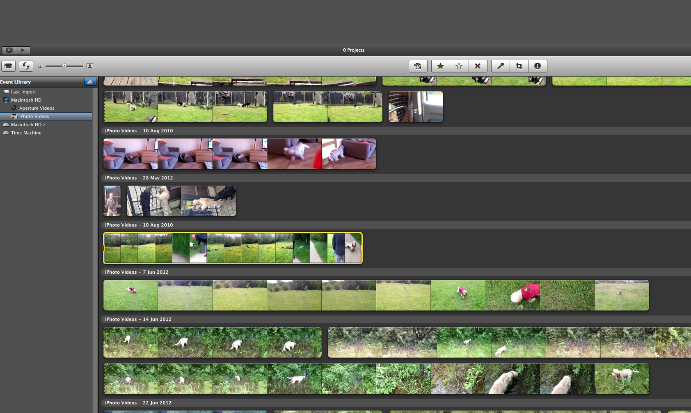691x413 pixels.
Task: Swap events and projects areas
Action: [26, 66]
